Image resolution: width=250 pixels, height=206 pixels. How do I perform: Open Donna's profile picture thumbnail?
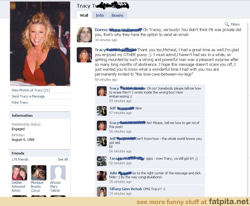coord(84,35)
